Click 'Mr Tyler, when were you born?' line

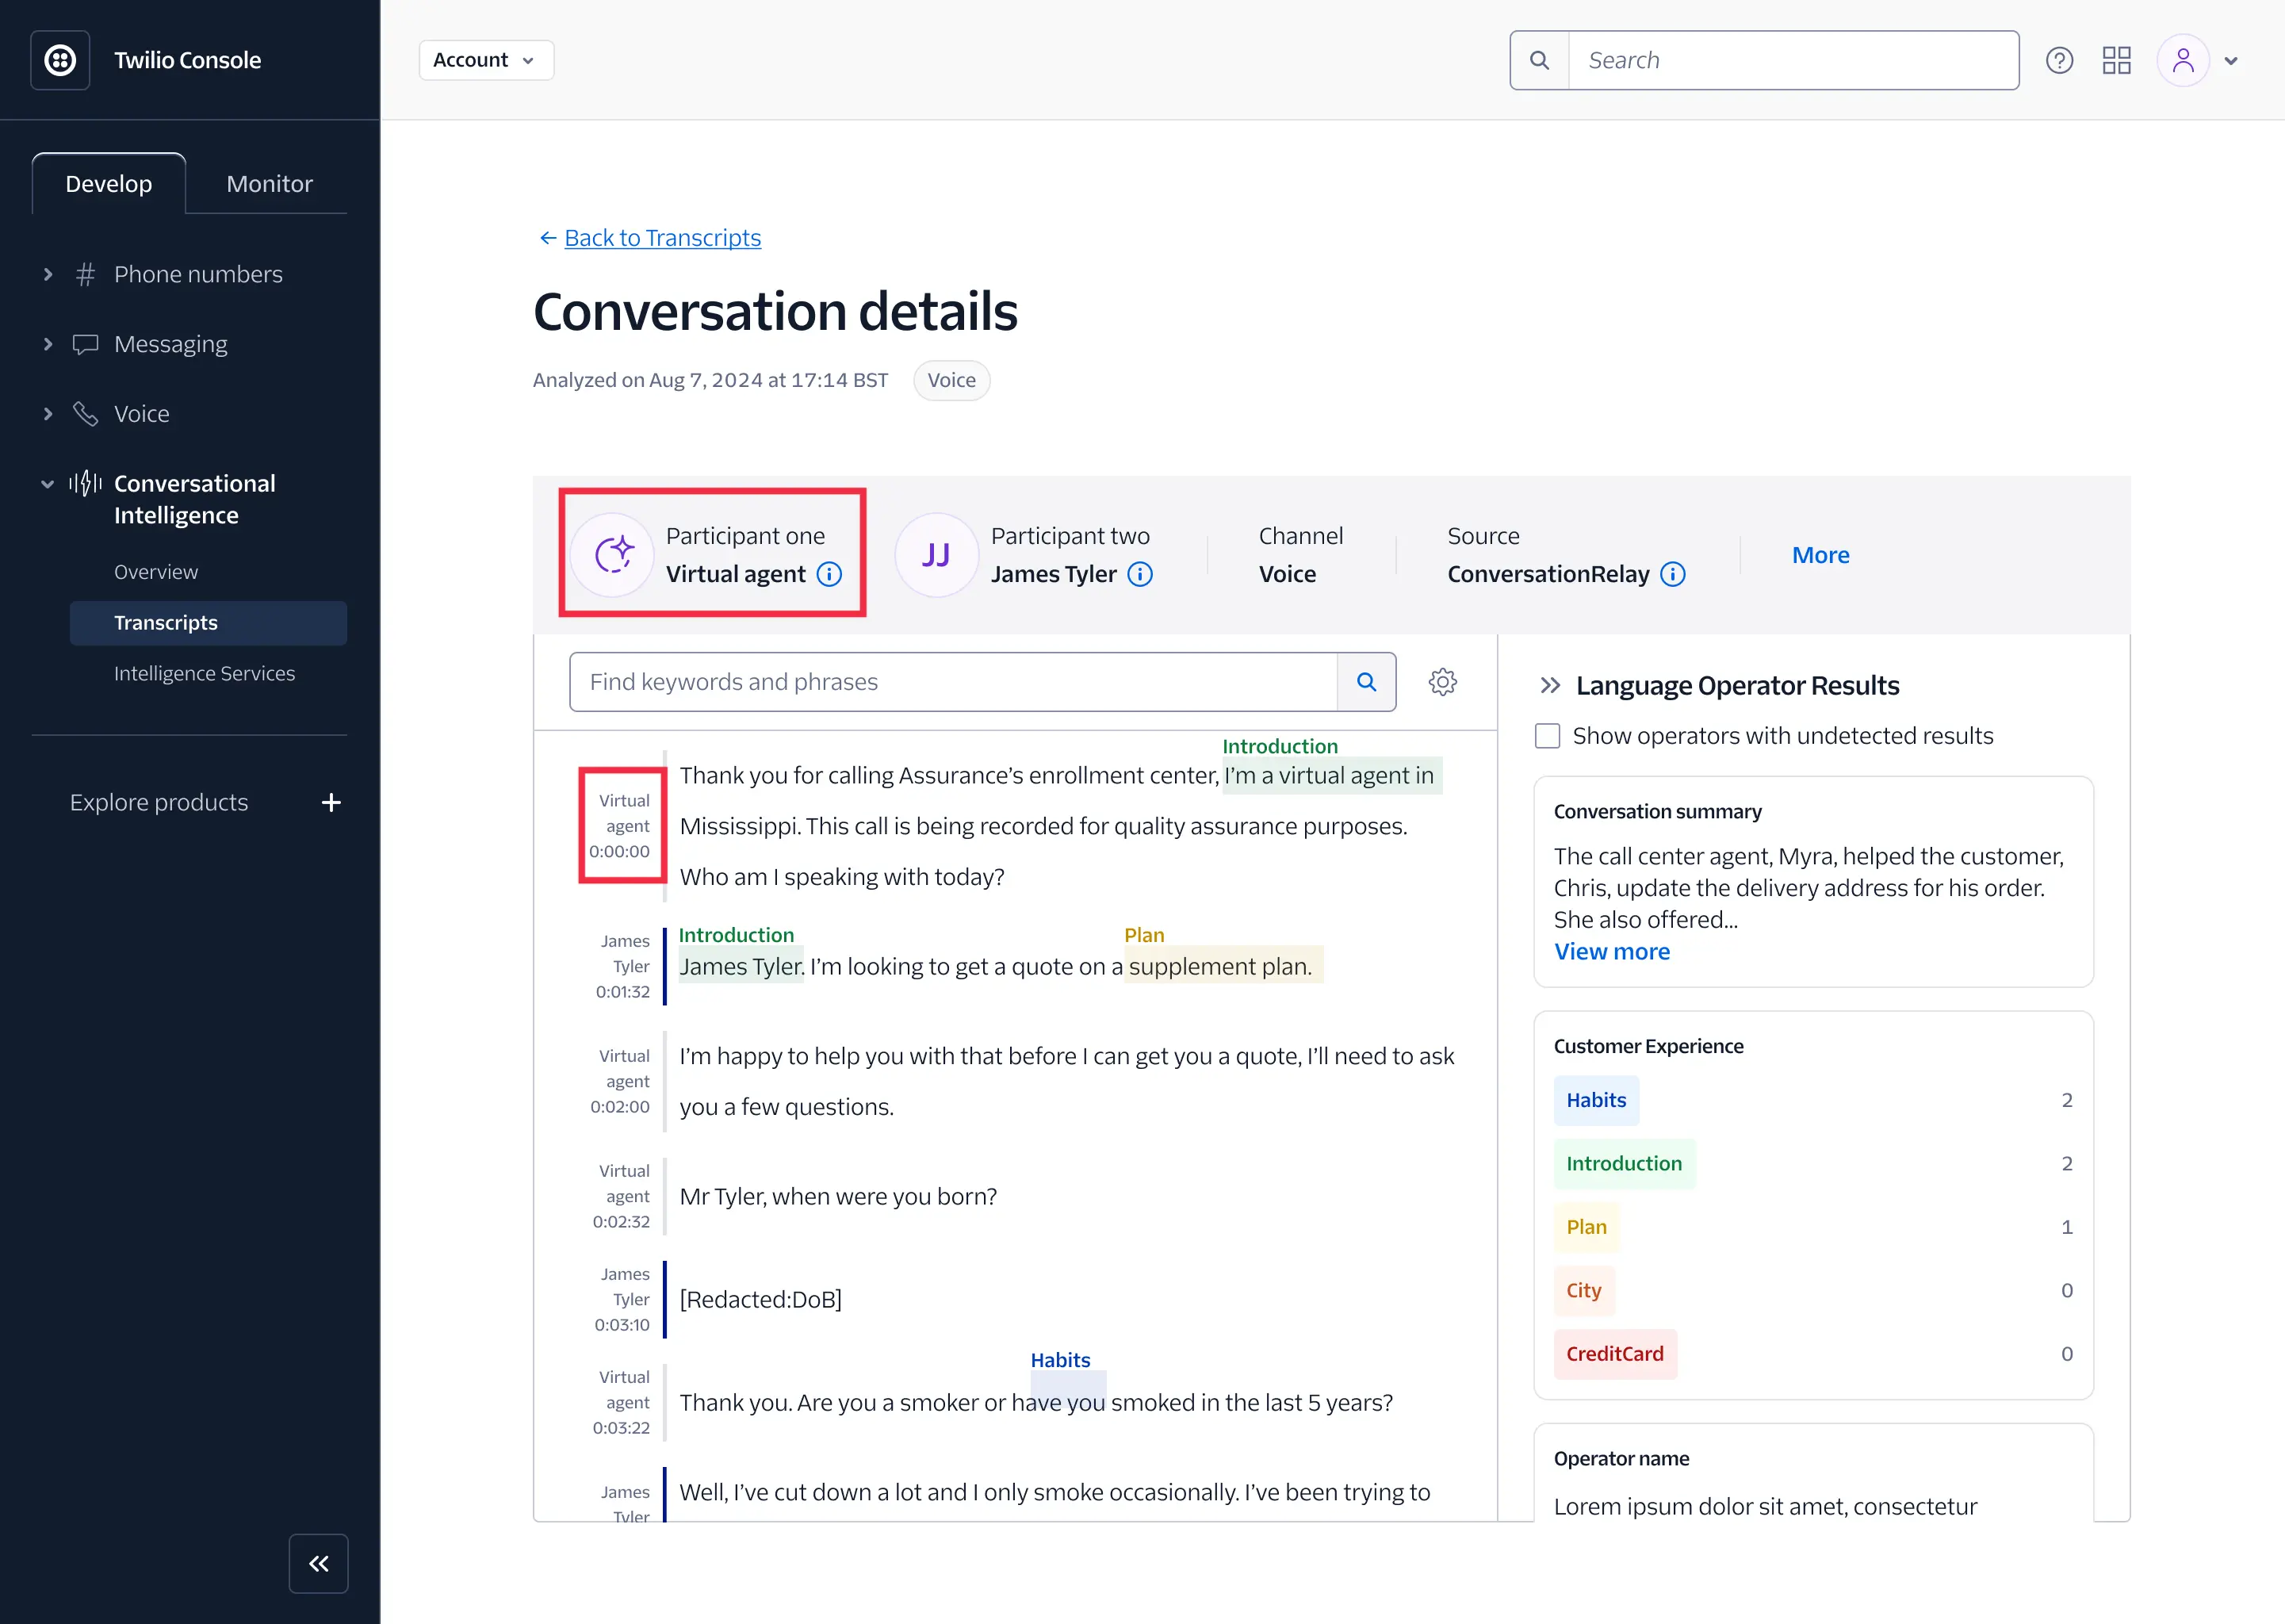coord(839,1196)
